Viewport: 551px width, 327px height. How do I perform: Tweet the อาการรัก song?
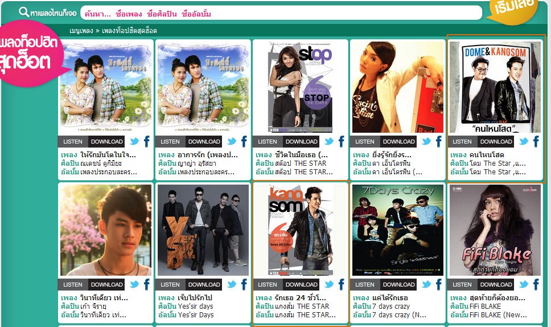pyautogui.click(x=232, y=142)
